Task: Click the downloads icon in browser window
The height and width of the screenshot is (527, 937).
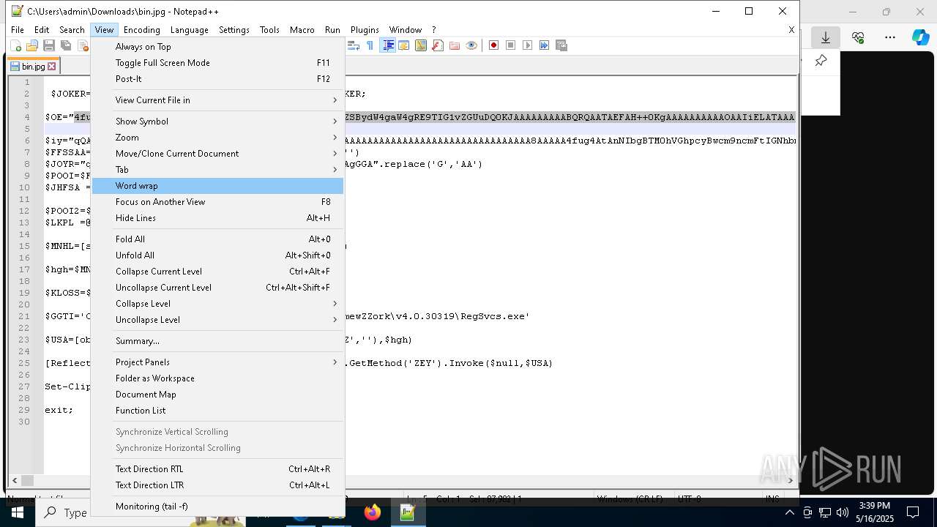Action: click(x=825, y=37)
